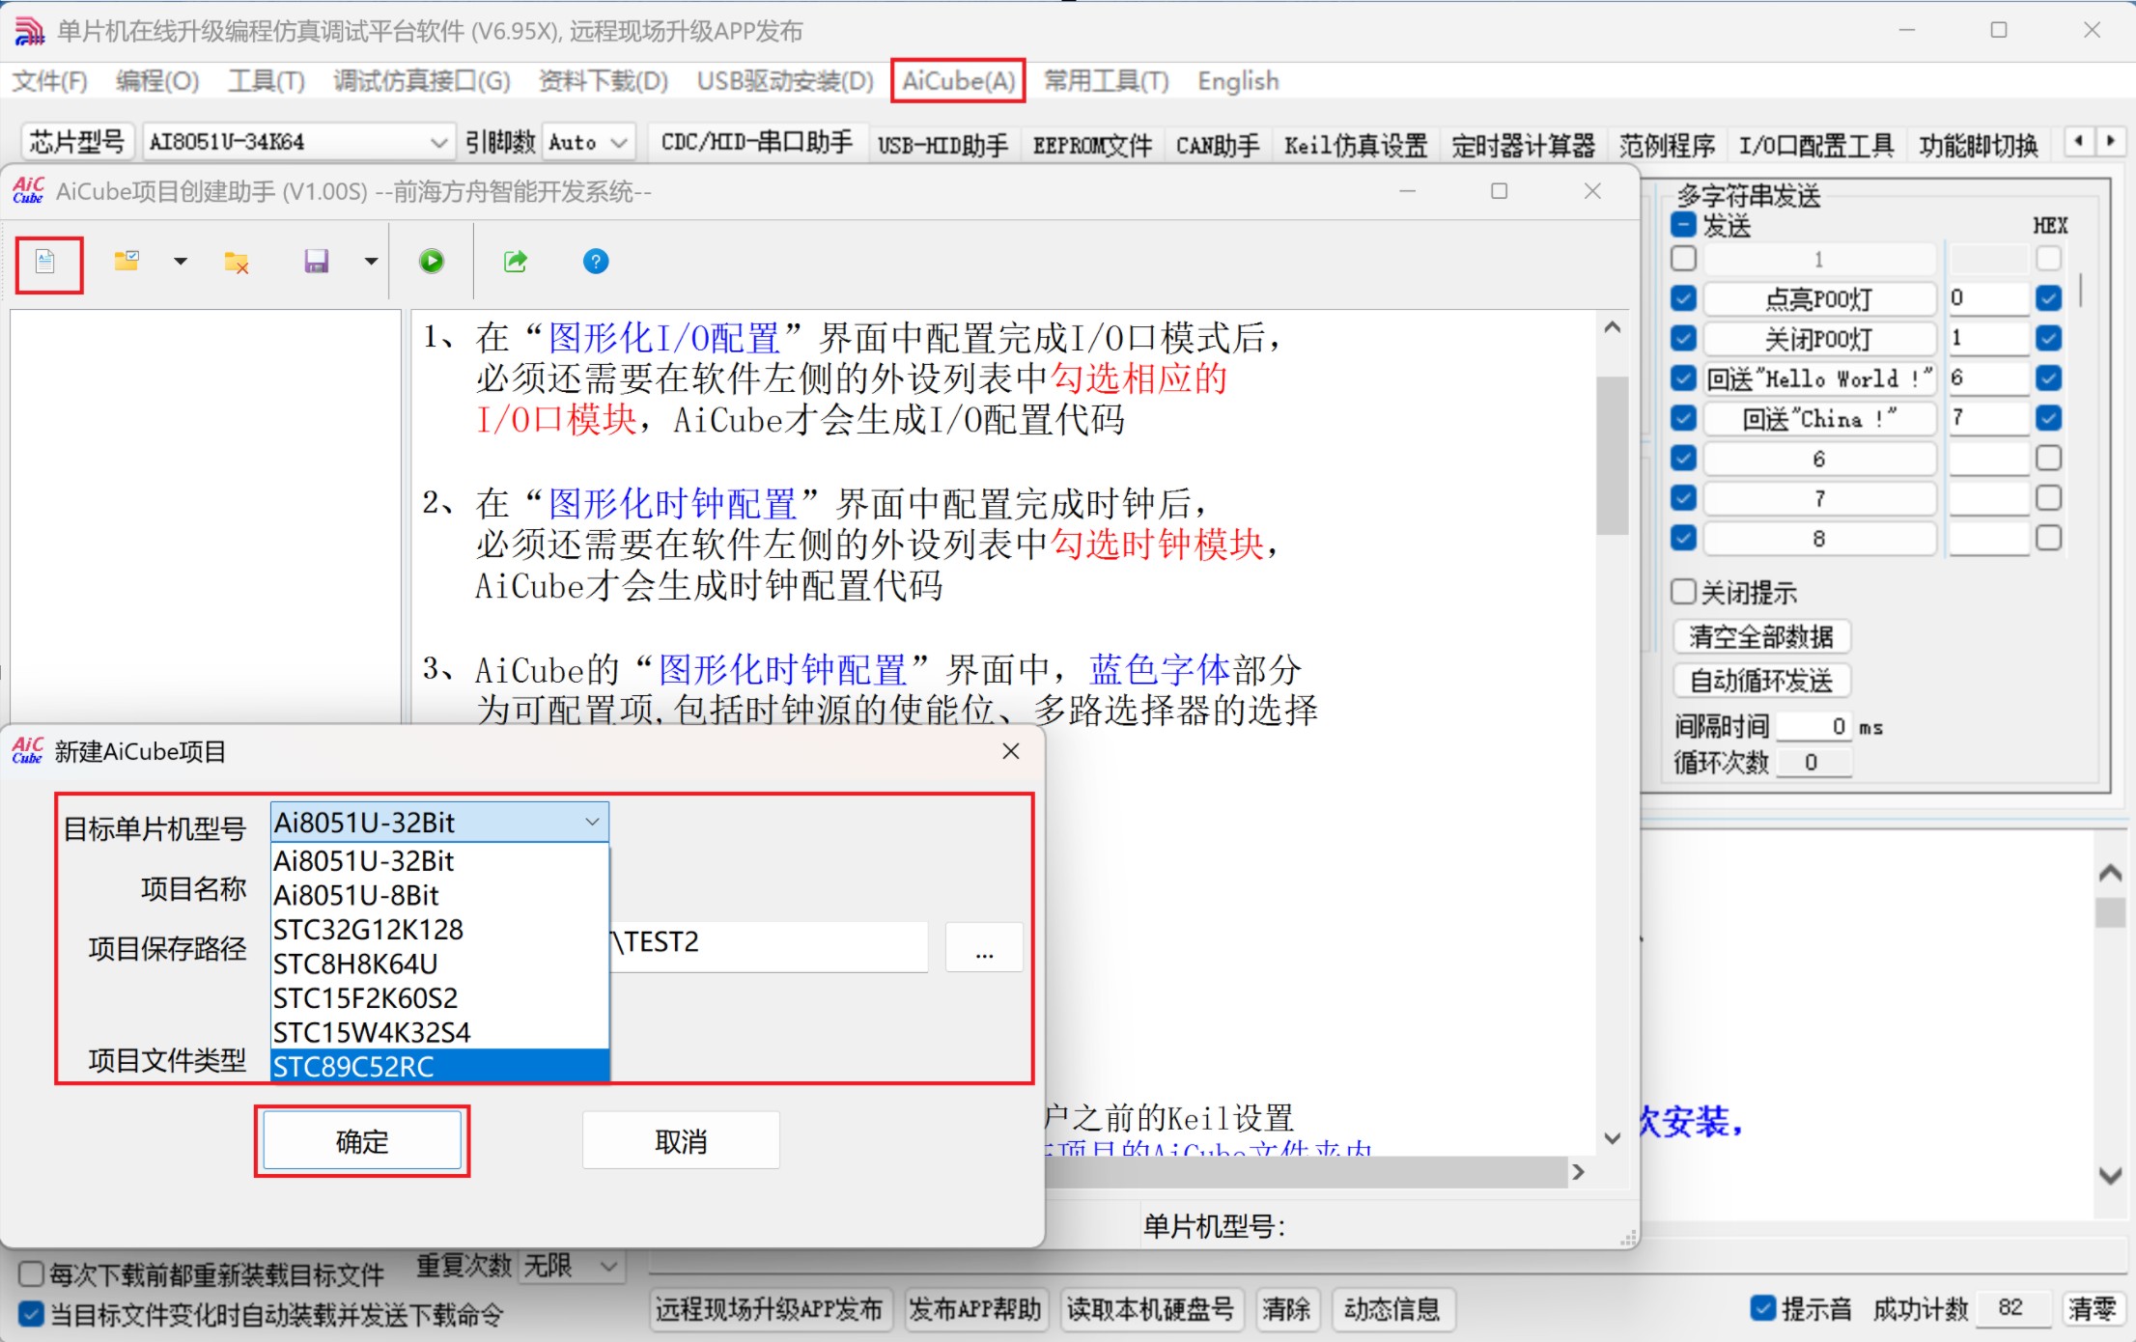This screenshot has width=2136, height=1342.
Task: Click the help text vertical scrollbar thumb
Action: pyautogui.click(x=1612, y=456)
